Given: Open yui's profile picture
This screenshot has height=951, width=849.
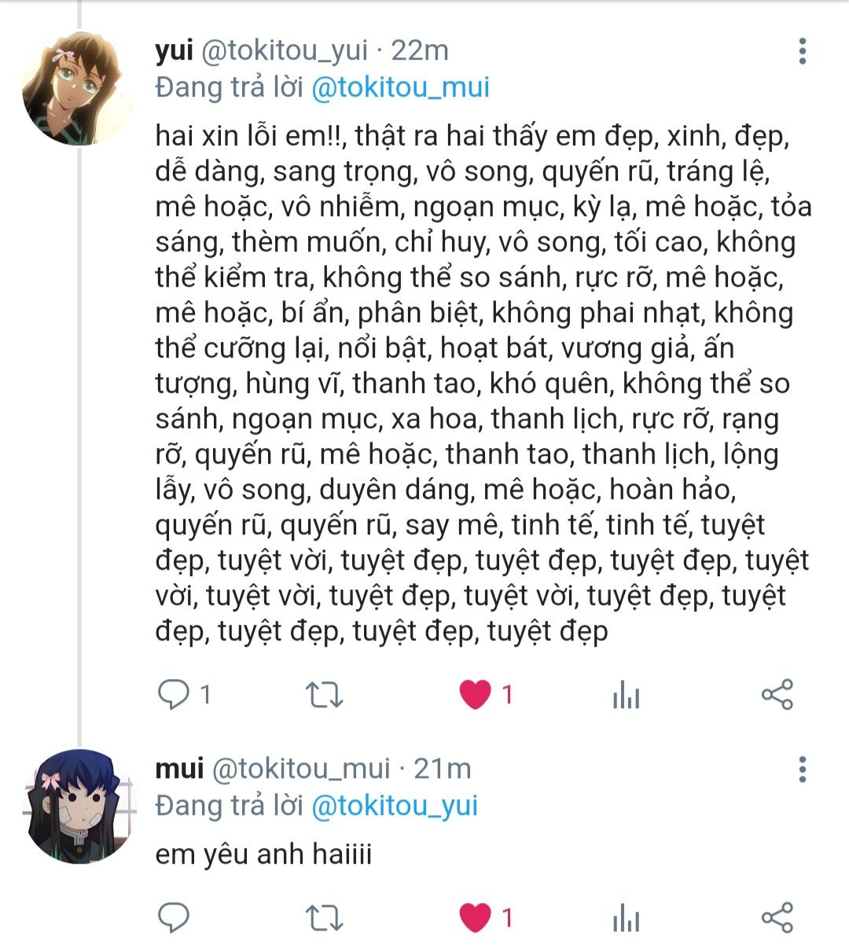Looking at the screenshot, I should click(x=77, y=89).
